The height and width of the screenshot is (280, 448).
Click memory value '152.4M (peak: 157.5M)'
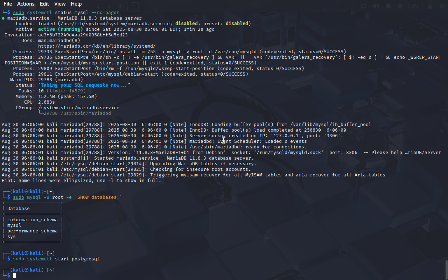point(68,96)
